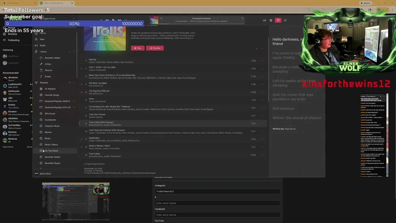Screen dimensions: 396x223
Task: Jump to lyric 'Within' the sound of silence'
Action: click(297, 118)
